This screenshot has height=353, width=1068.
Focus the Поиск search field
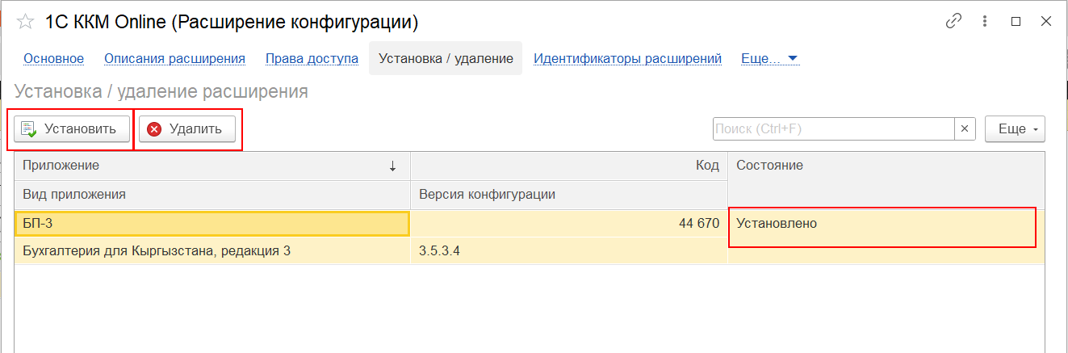pos(833,129)
